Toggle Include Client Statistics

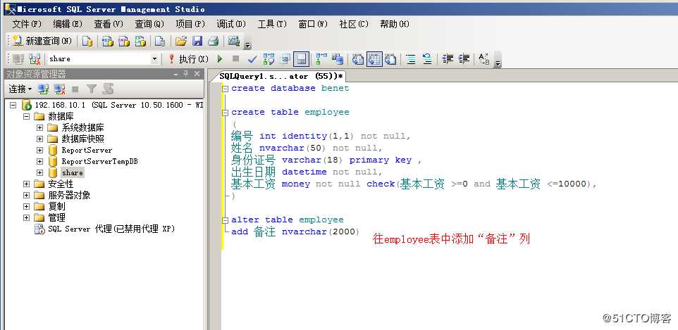point(338,59)
